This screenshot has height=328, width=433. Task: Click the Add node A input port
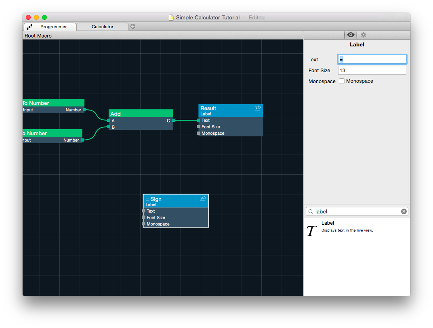coord(109,121)
